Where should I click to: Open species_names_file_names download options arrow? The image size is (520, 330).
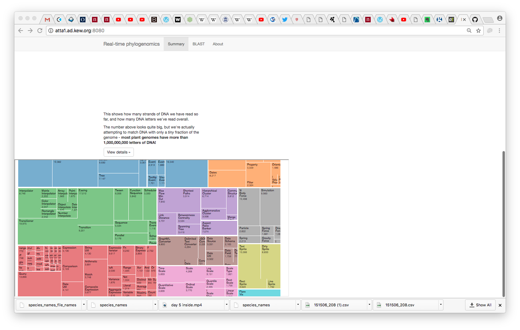pos(83,305)
